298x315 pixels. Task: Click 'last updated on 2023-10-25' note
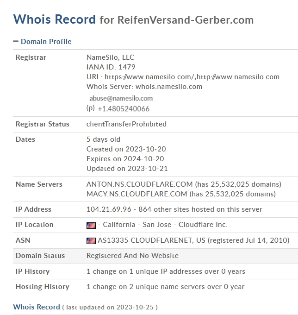click(110, 308)
